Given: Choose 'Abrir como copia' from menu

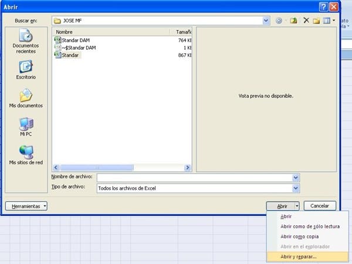Looking at the screenshot, I should (x=300, y=236).
